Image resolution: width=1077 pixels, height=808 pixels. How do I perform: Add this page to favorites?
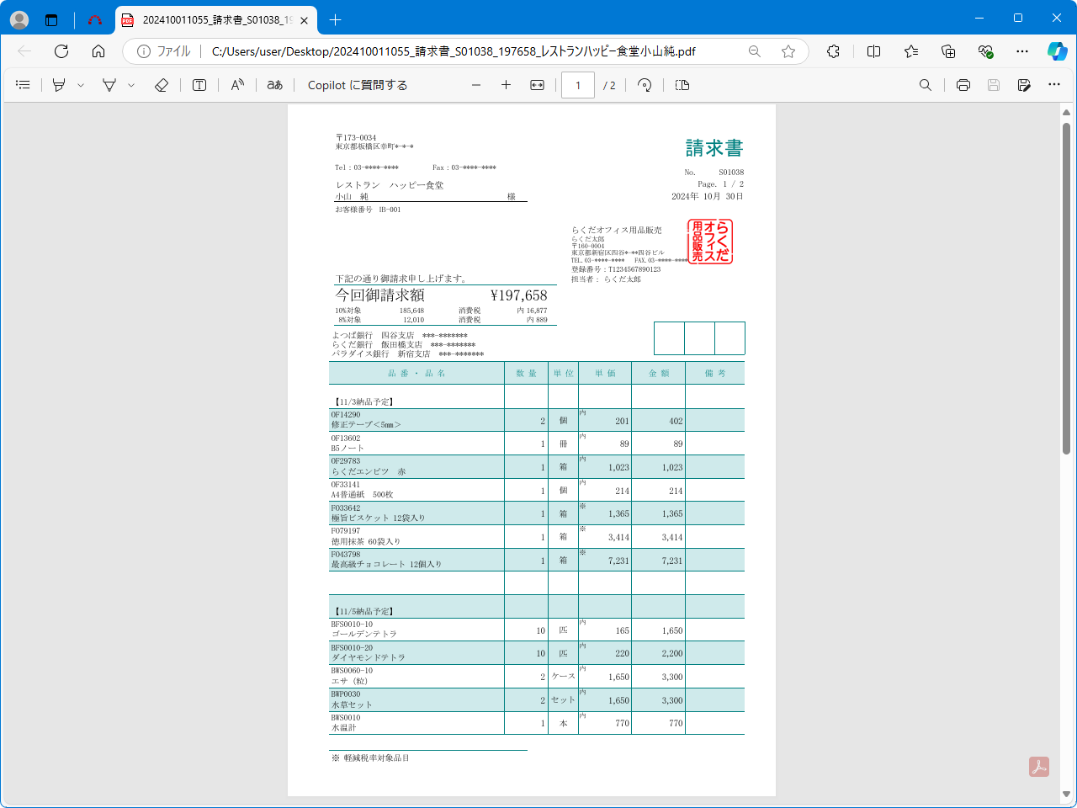pos(788,51)
